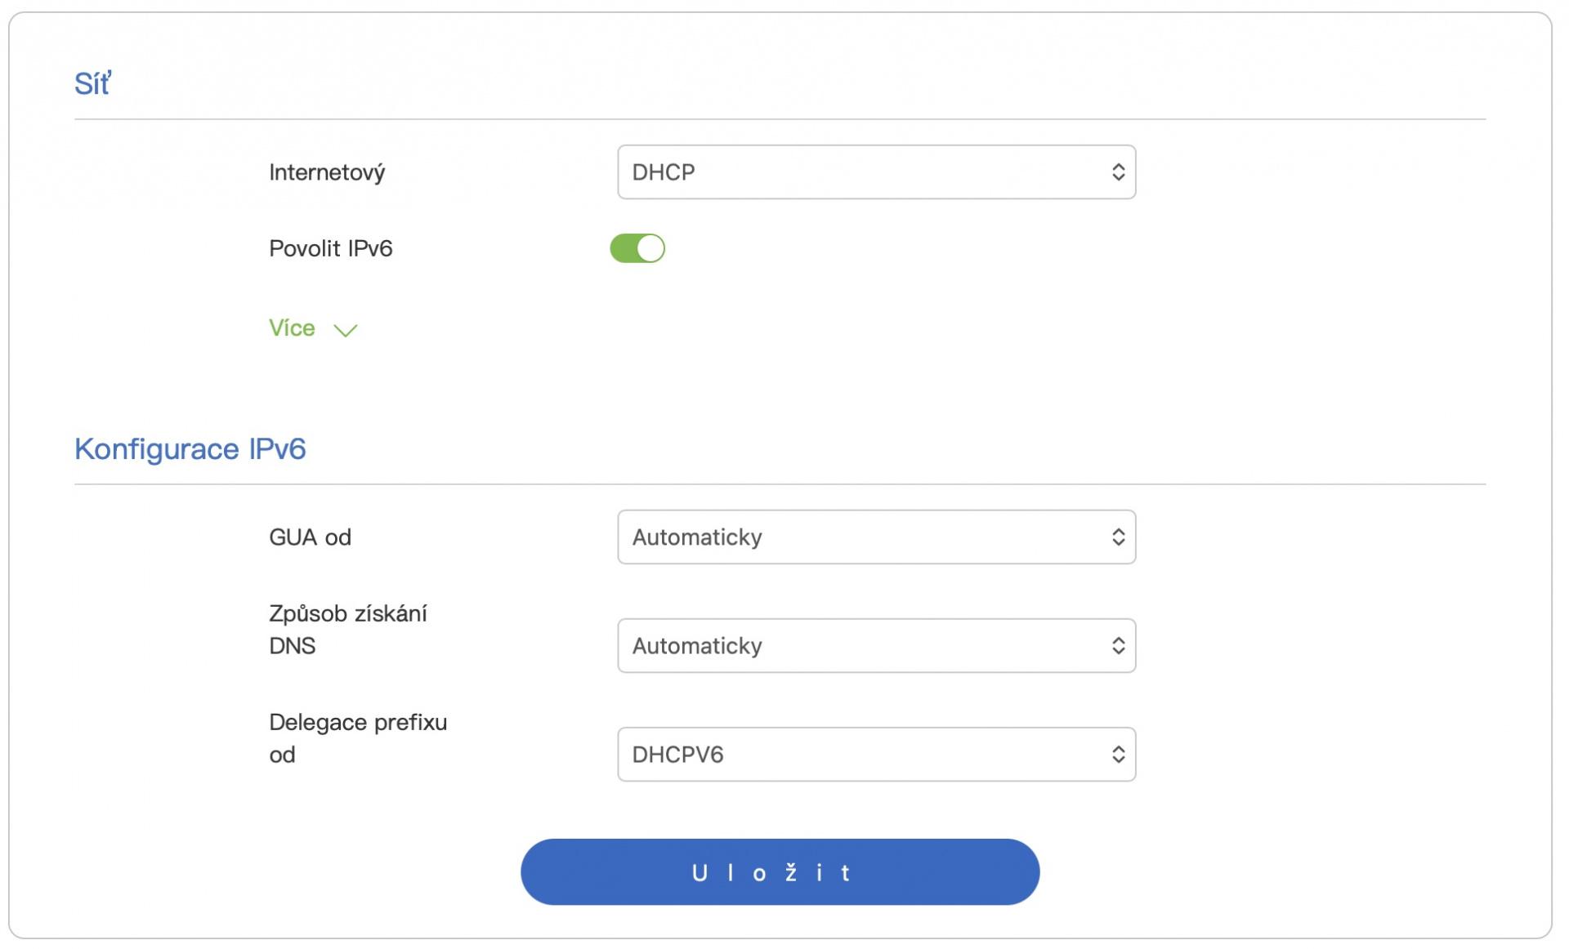Click the arrows icon in DNS method field
1569x949 pixels.
[x=1118, y=646]
